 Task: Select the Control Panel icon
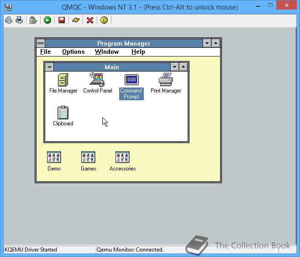(x=97, y=80)
